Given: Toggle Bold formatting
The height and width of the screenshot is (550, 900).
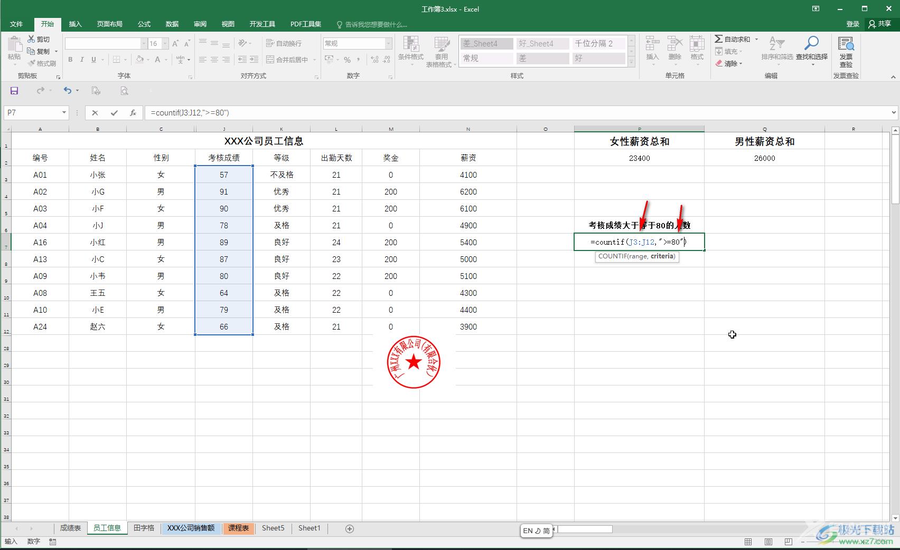Looking at the screenshot, I should tap(70, 60).
